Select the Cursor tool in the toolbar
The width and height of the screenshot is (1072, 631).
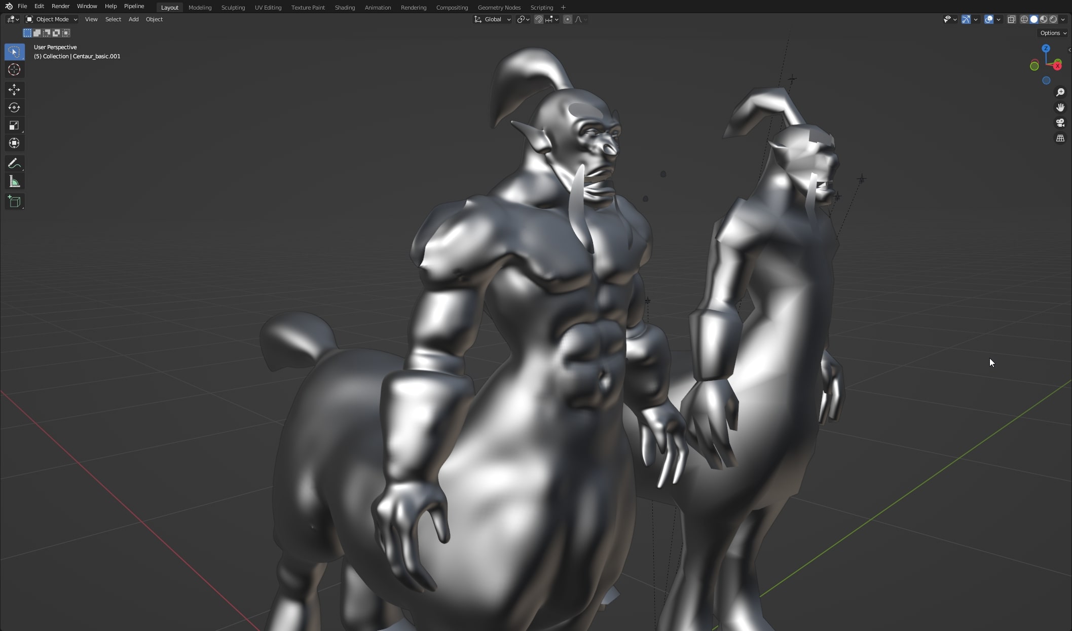pyautogui.click(x=14, y=69)
